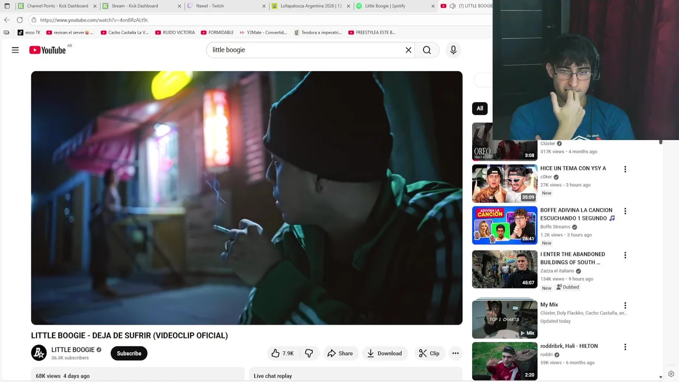Open the Live chat replay panel
Viewport: 679px width, 382px height.
(x=273, y=376)
